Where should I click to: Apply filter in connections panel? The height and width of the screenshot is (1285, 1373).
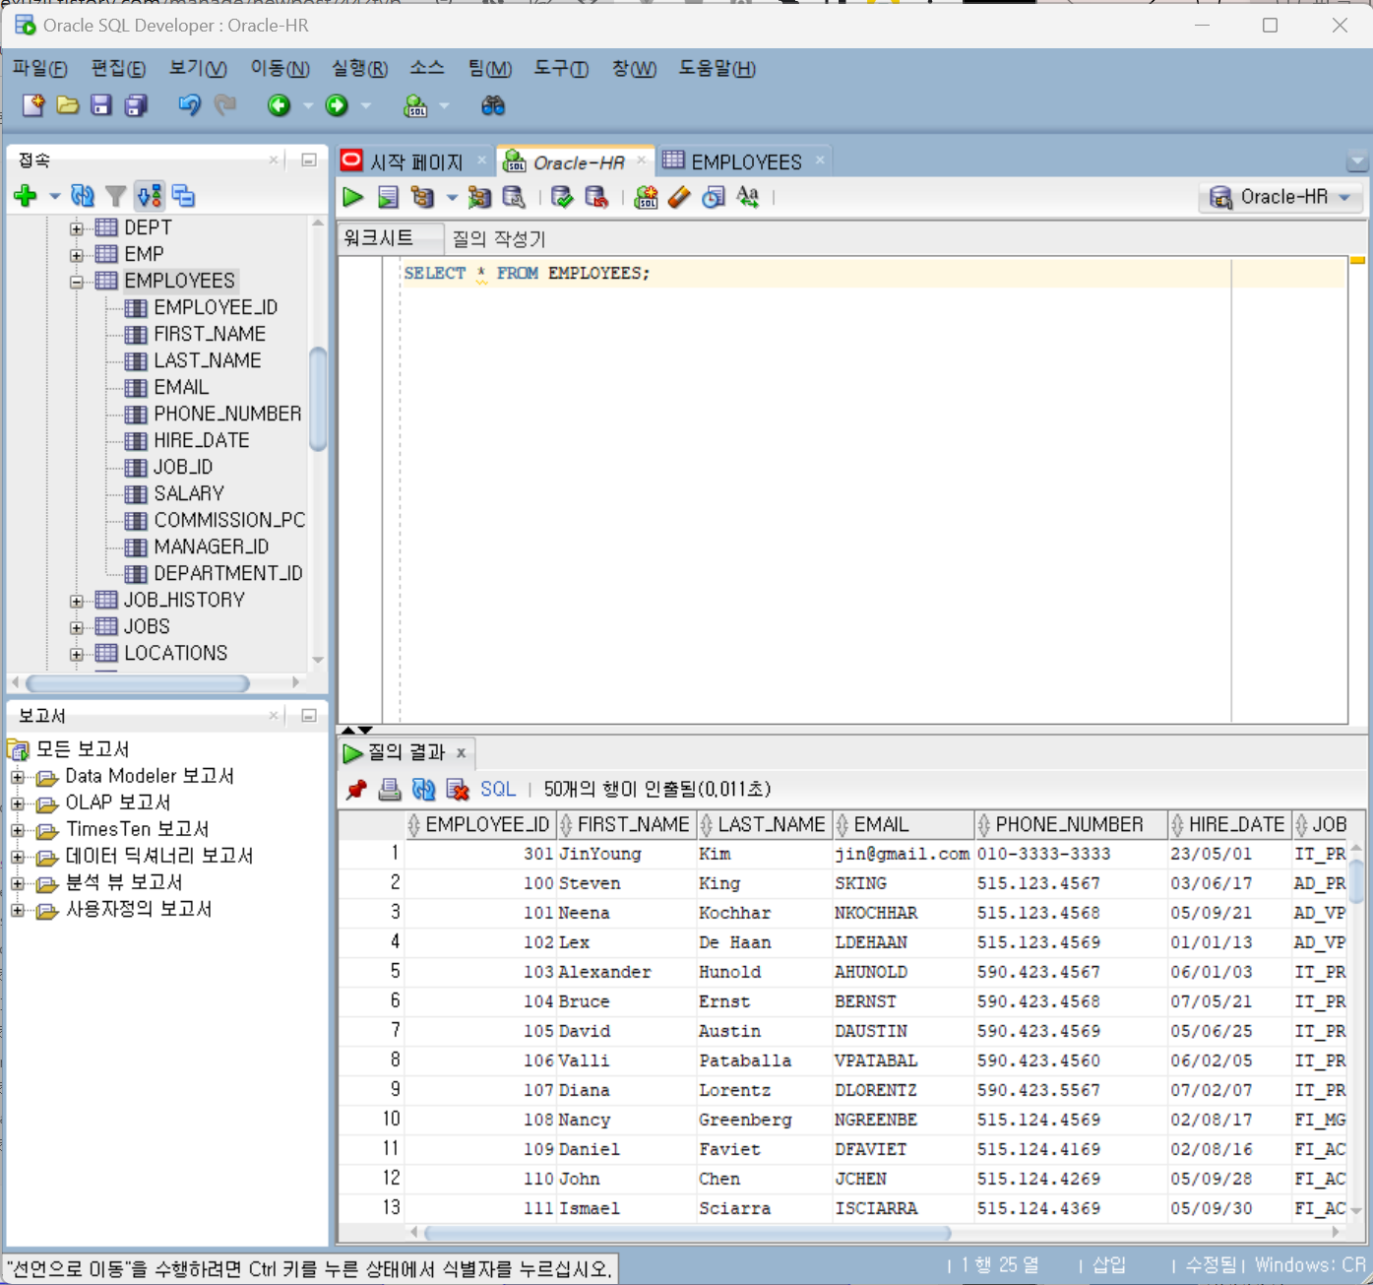(x=116, y=196)
